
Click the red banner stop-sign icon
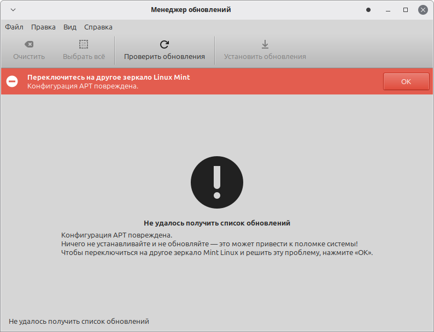tap(12, 81)
